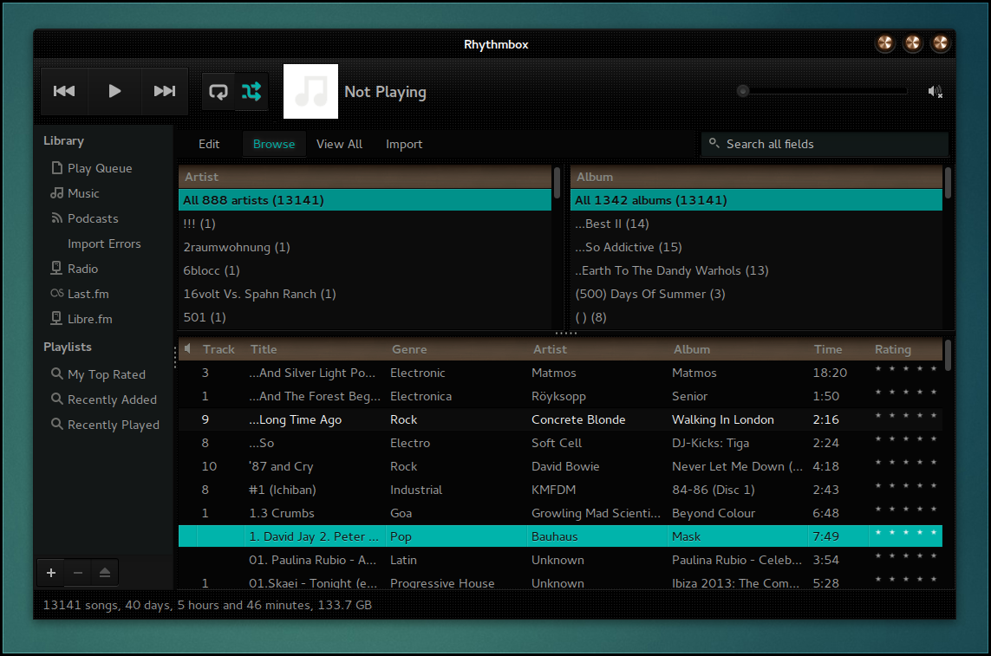The image size is (991, 656).
Task: Select the track ...Long Time Ago
Action: pos(561,419)
